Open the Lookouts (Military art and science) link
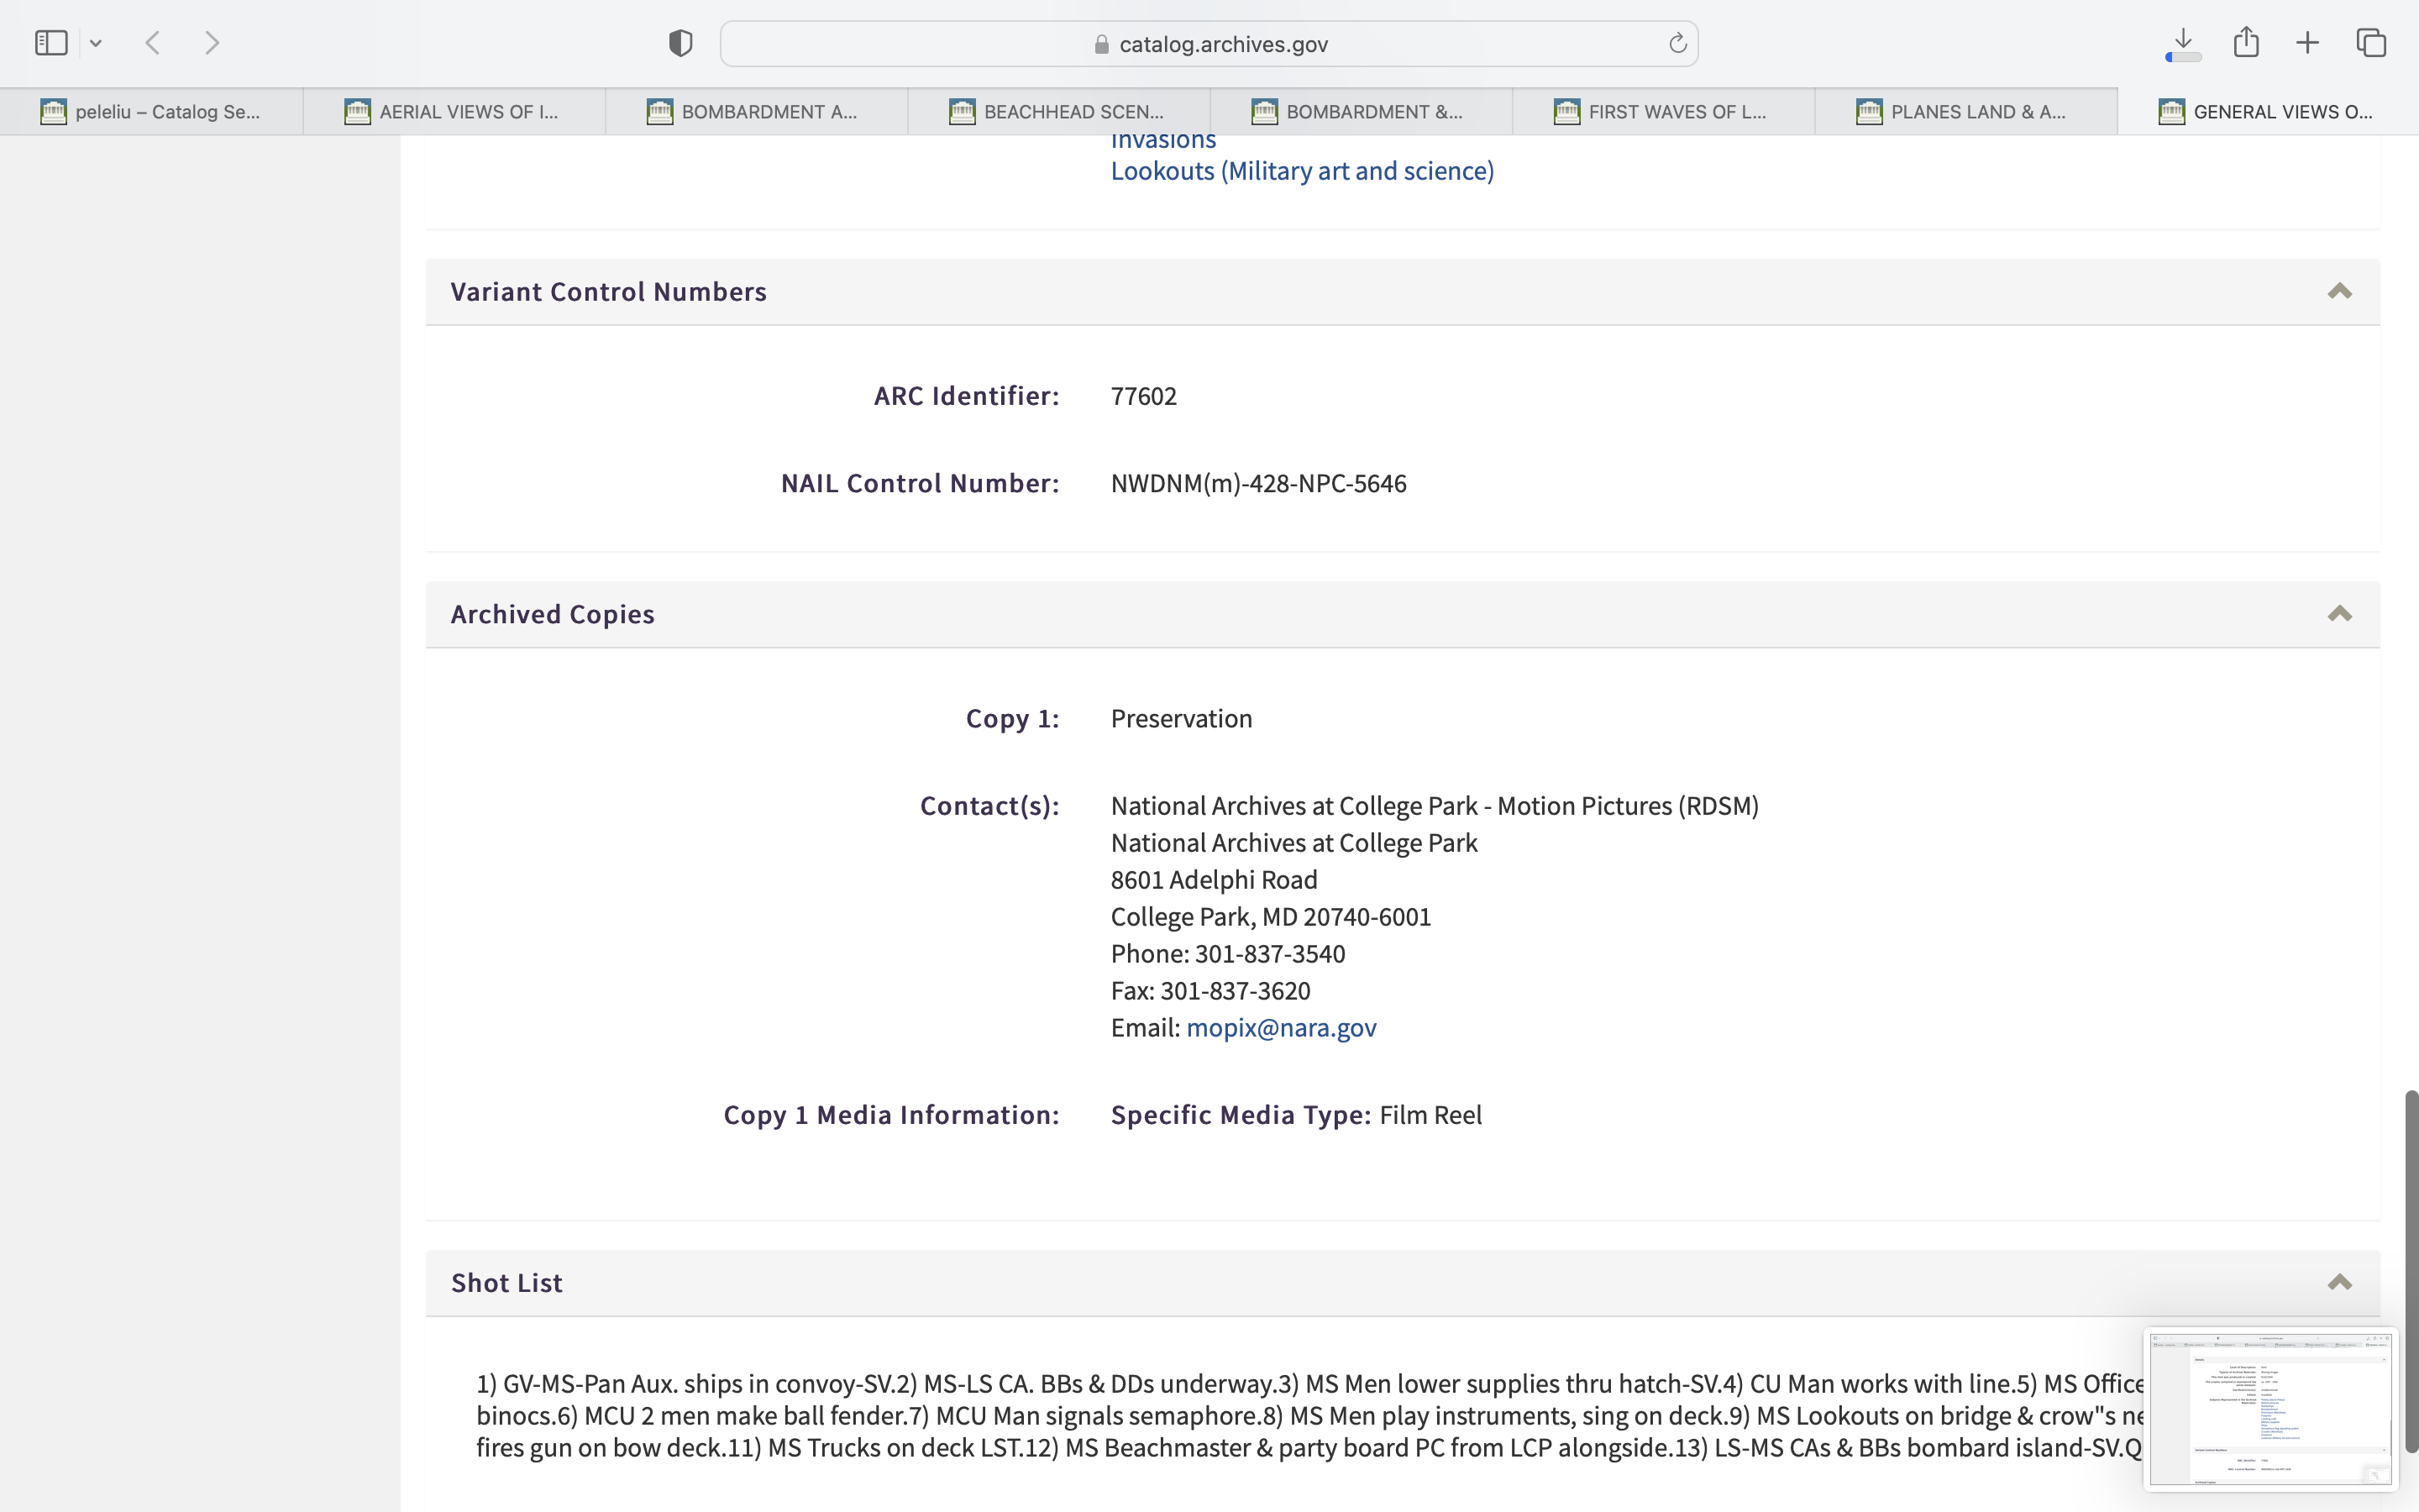The image size is (2419, 1512). (1301, 171)
